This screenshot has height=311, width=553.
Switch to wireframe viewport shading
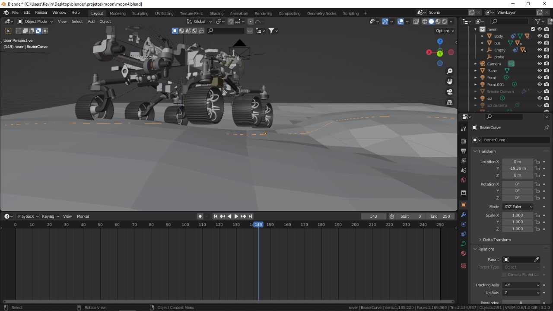click(425, 22)
